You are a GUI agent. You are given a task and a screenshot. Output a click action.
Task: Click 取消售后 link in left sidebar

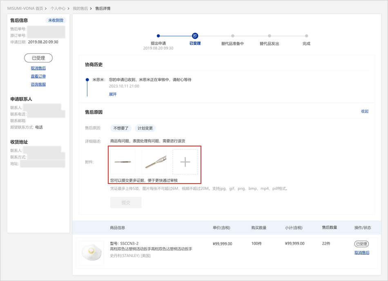coord(38,68)
